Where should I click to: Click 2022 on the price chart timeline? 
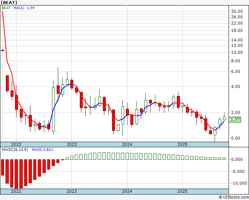point(16,144)
